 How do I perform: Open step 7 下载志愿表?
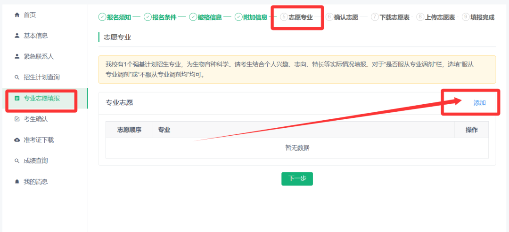(390, 17)
